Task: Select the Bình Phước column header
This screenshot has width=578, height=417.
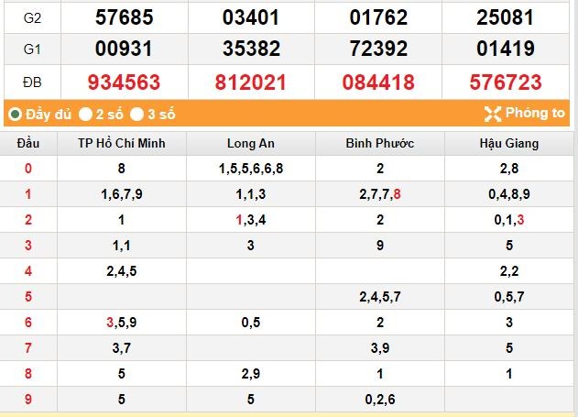Action: [379, 143]
